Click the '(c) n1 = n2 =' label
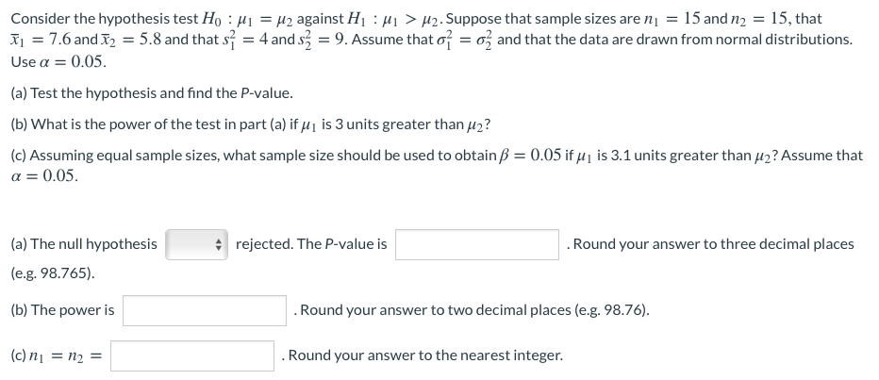Screen dimensions: 879x380 click(x=57, y=355)
